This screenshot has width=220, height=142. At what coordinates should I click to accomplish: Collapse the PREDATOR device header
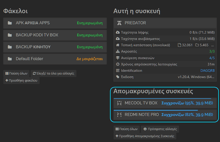[x=165, y=23]
